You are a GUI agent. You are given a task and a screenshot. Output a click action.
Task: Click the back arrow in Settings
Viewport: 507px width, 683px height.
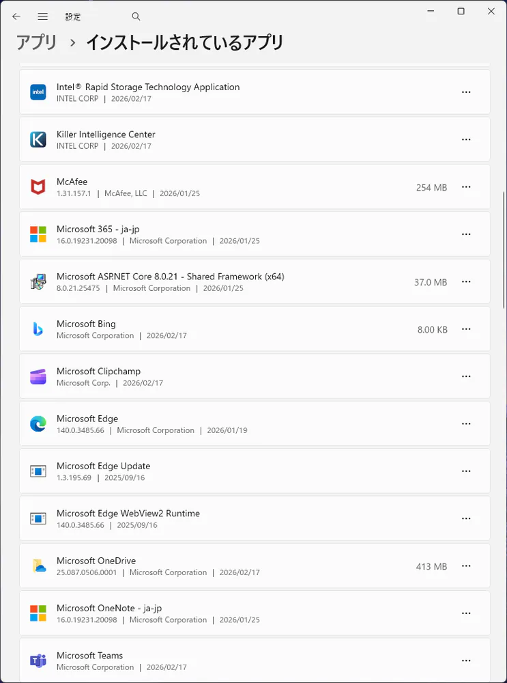tap(16, 16)
